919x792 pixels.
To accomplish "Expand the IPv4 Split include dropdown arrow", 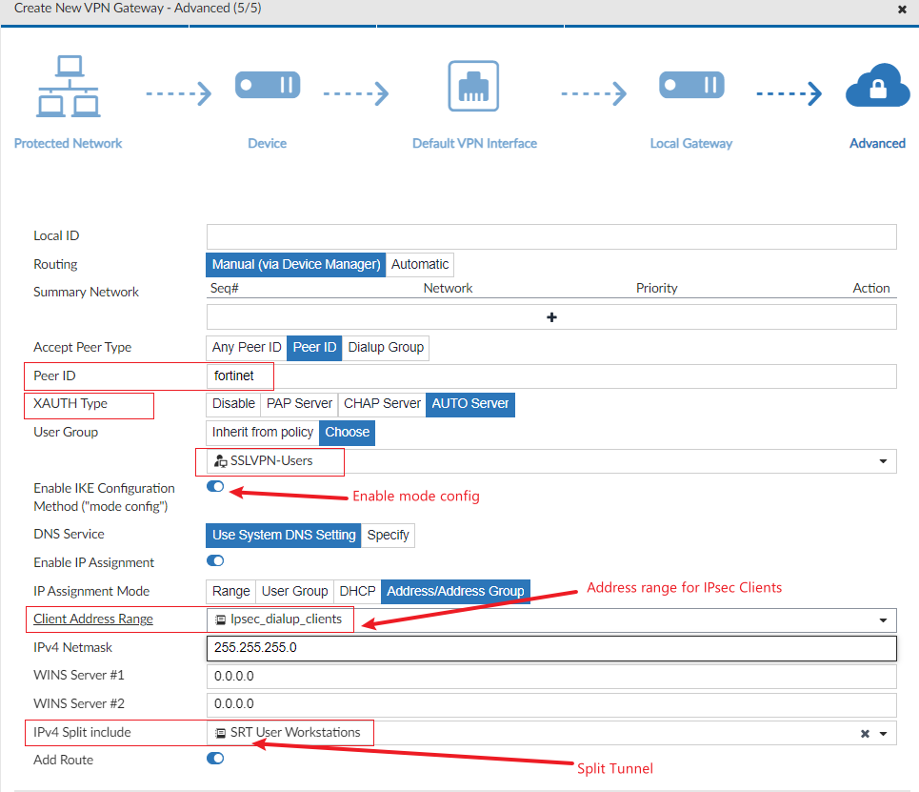I will coord(883,733).
